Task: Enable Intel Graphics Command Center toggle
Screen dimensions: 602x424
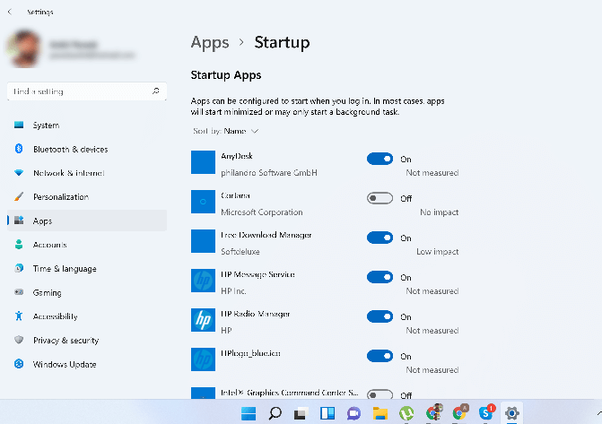Action: click(x=380, y=394)
